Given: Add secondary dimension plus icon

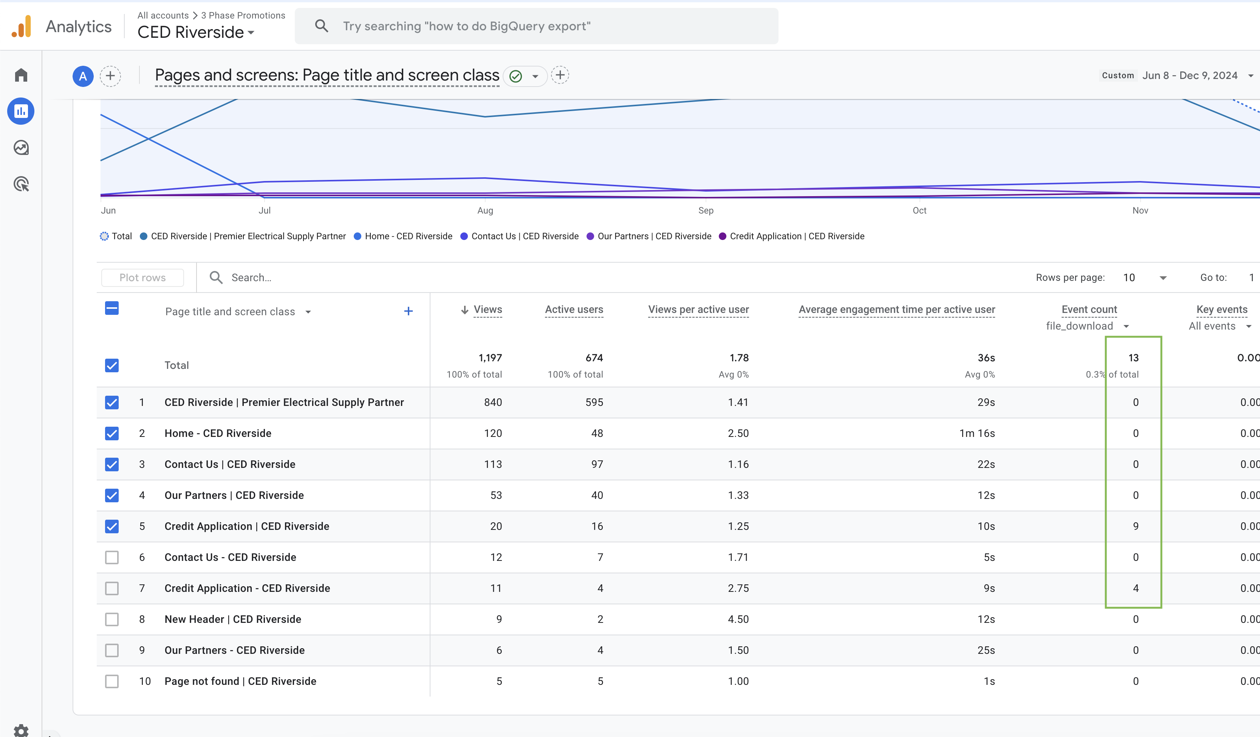Looking at the screenshot, I should tap(409, 311).
